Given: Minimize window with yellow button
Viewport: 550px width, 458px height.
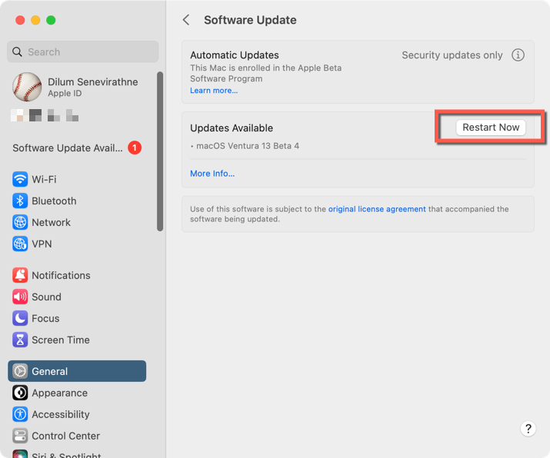Looking at the screenshot, I should [x=35, y=20].
